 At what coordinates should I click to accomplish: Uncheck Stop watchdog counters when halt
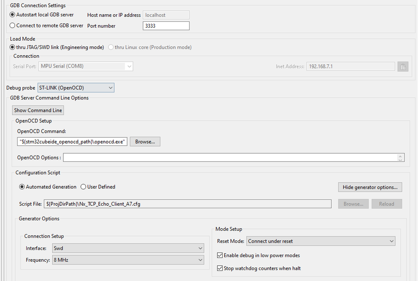pos(220,268)
